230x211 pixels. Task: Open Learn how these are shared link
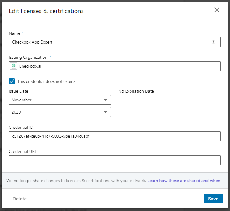(184, 181)
